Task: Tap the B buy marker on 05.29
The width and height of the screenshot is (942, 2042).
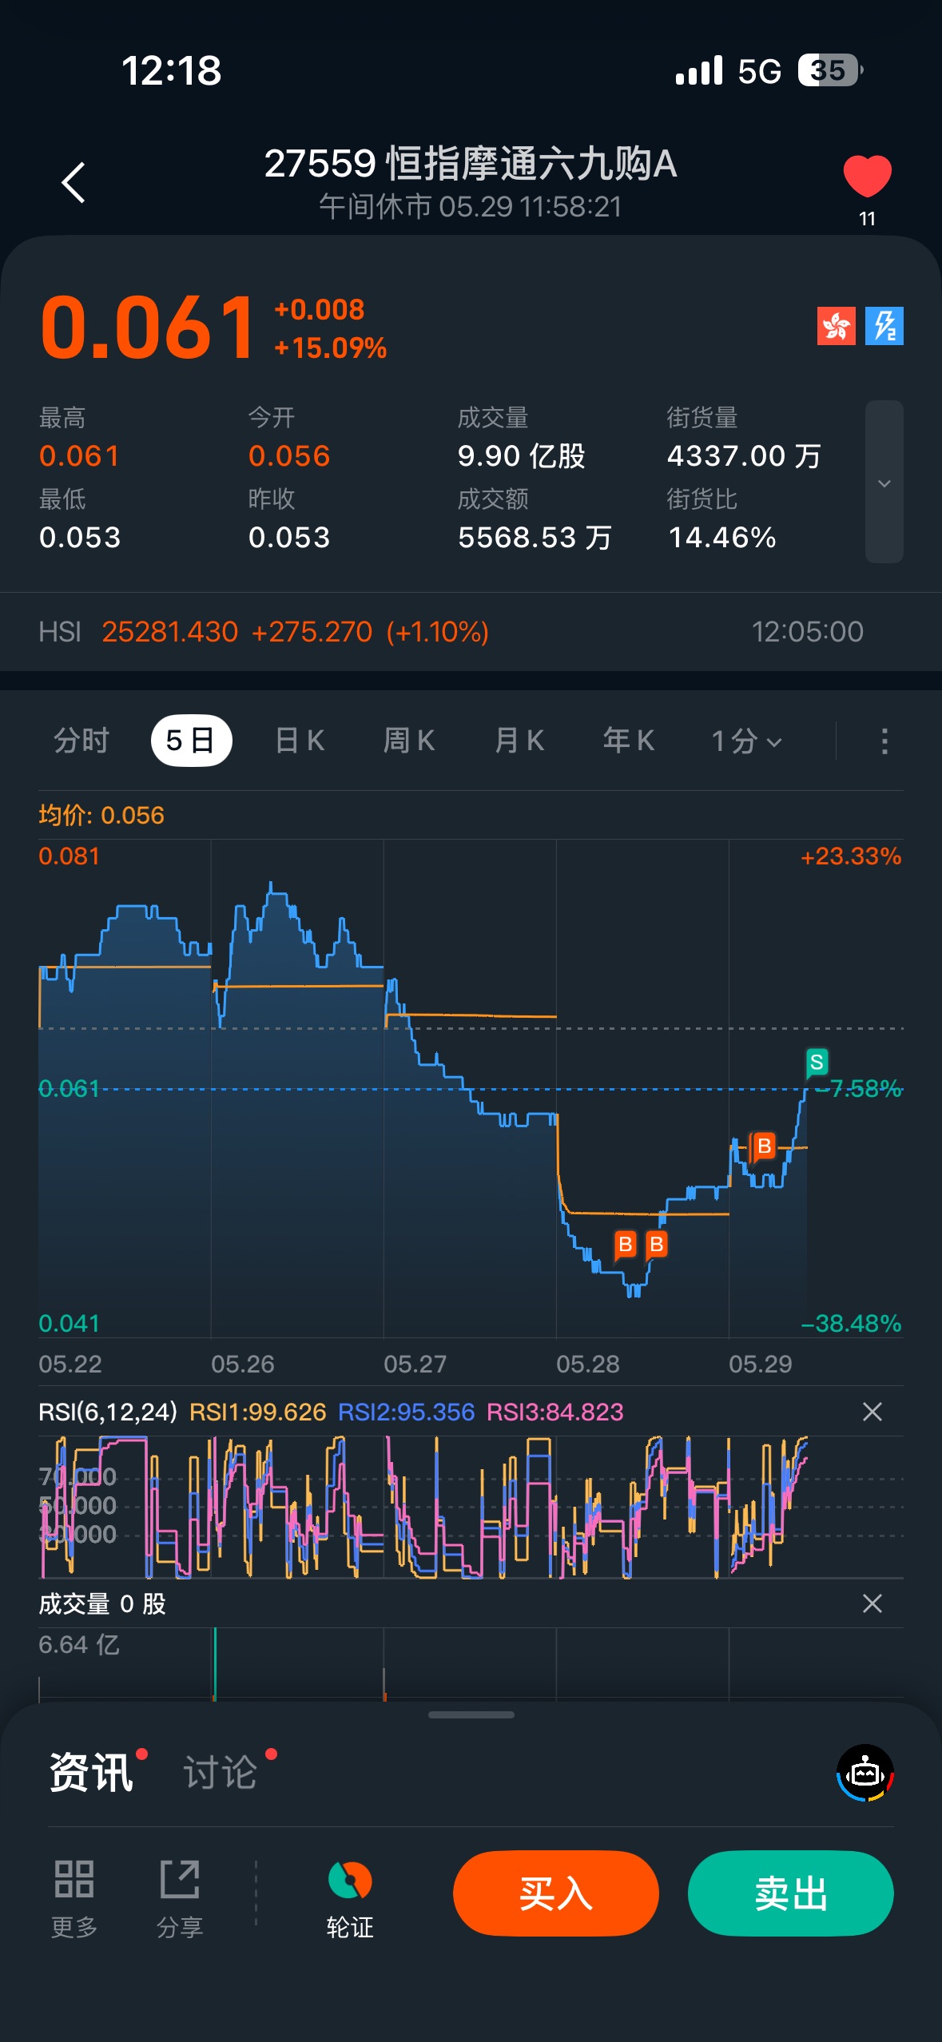Action: pyautogui.click(x=764, y=1146)
